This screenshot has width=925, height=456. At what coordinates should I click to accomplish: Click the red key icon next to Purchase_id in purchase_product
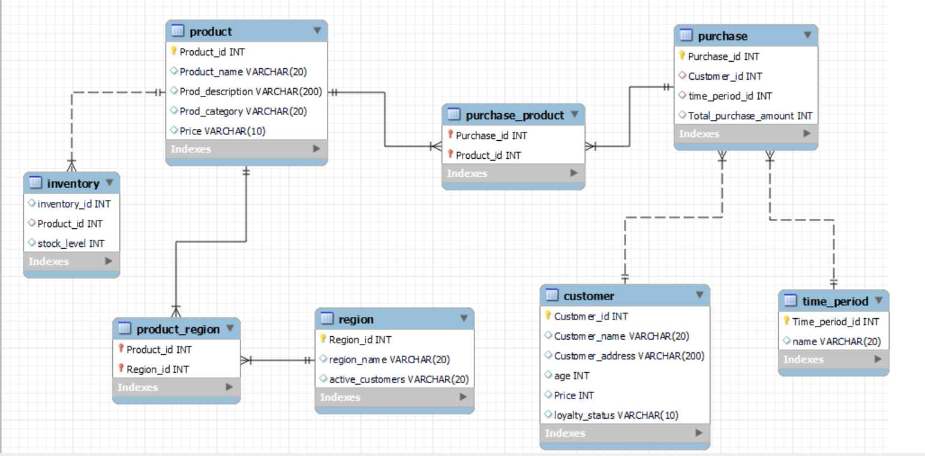(450, 135)
